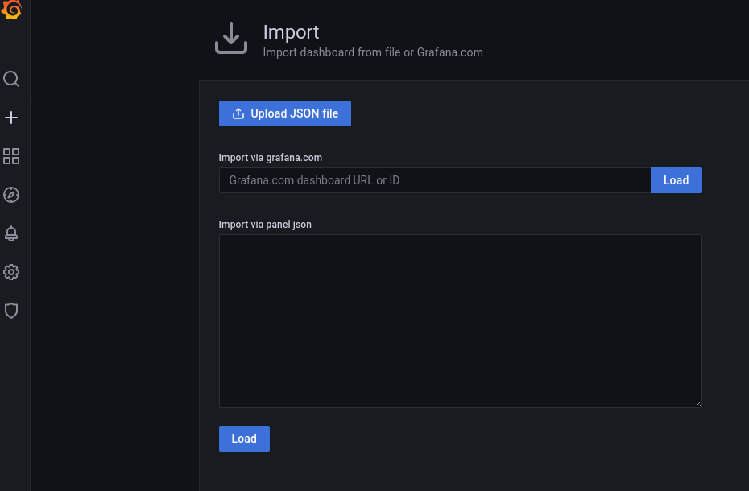Open the Create plus menu icon
Image resolution: width=749 pixels, height=491 pixels.
pyautogui.click(x=11, y=118)
